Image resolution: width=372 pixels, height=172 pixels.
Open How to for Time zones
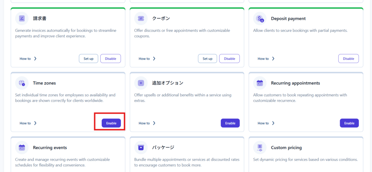point(28,123)
